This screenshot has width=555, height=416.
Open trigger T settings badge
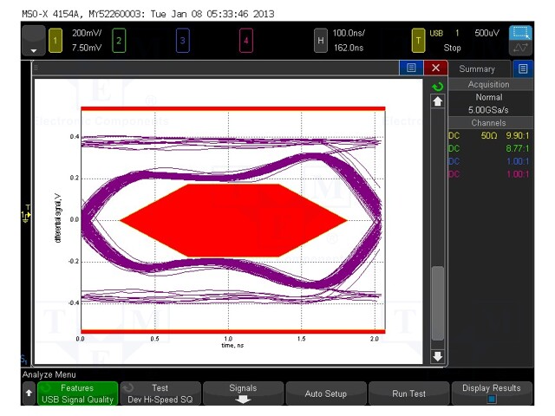tap(418, 41)
